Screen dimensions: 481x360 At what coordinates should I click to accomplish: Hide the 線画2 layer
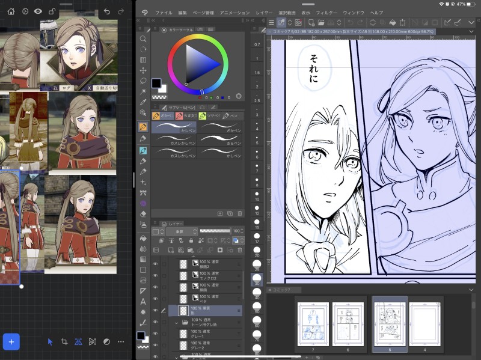pos(155,263)
